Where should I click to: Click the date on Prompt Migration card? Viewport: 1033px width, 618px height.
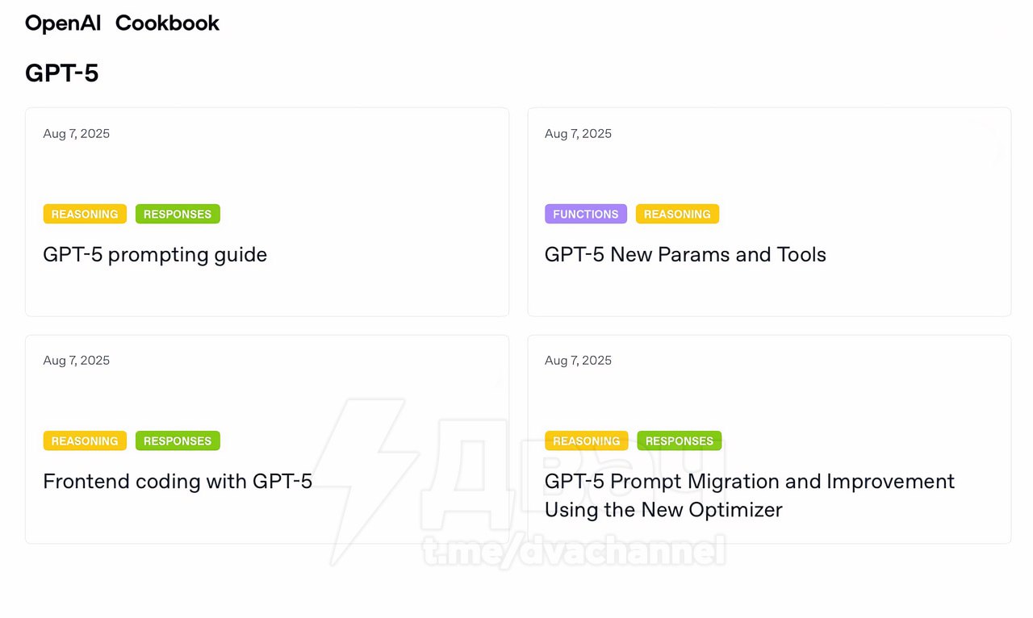[x=578, y=361]
